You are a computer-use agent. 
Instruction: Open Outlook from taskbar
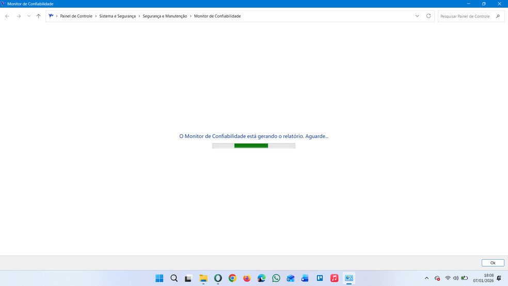291,278
